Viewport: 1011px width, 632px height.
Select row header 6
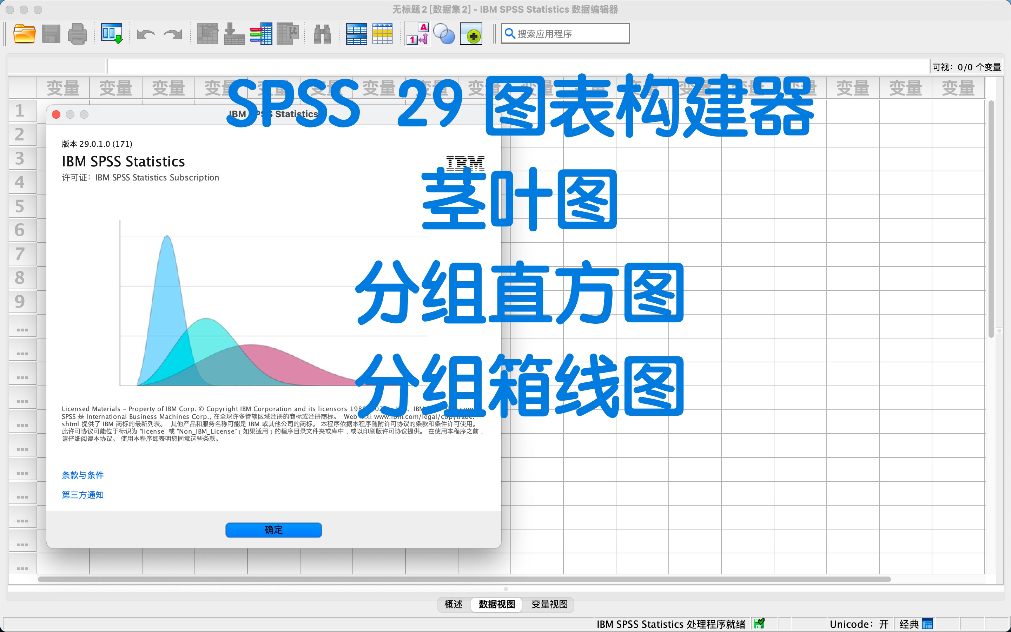[22, 230]
